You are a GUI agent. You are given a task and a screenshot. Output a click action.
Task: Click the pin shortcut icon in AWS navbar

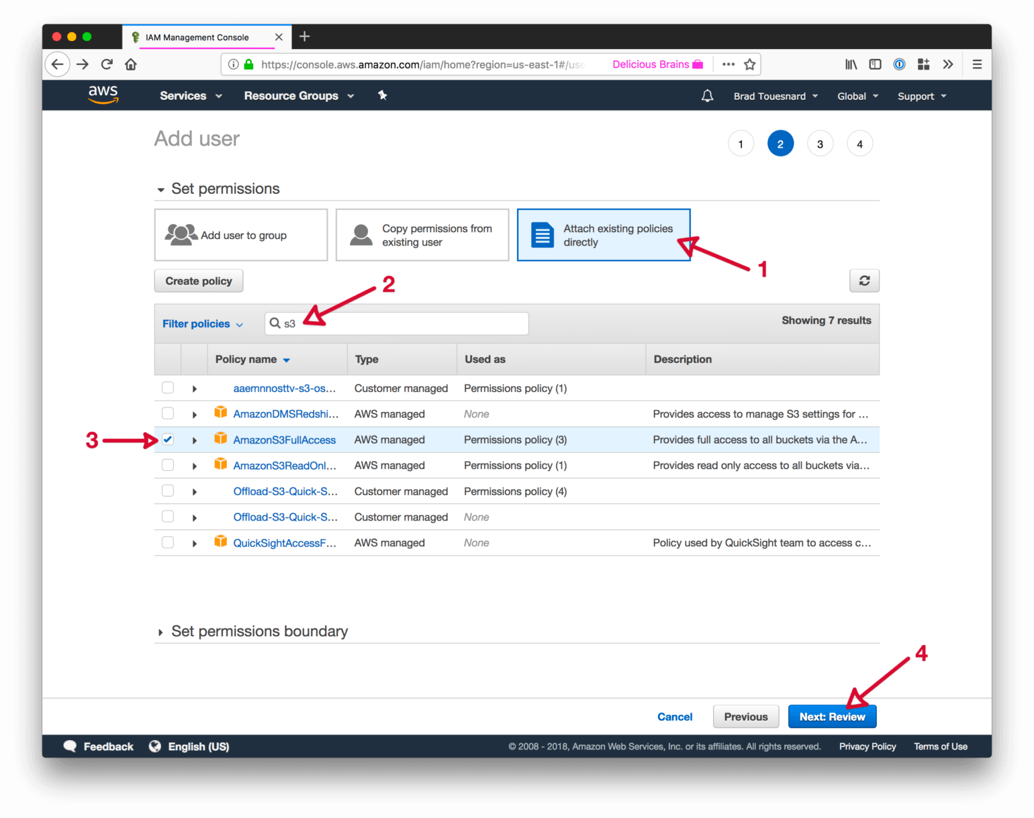click(383, 95)
